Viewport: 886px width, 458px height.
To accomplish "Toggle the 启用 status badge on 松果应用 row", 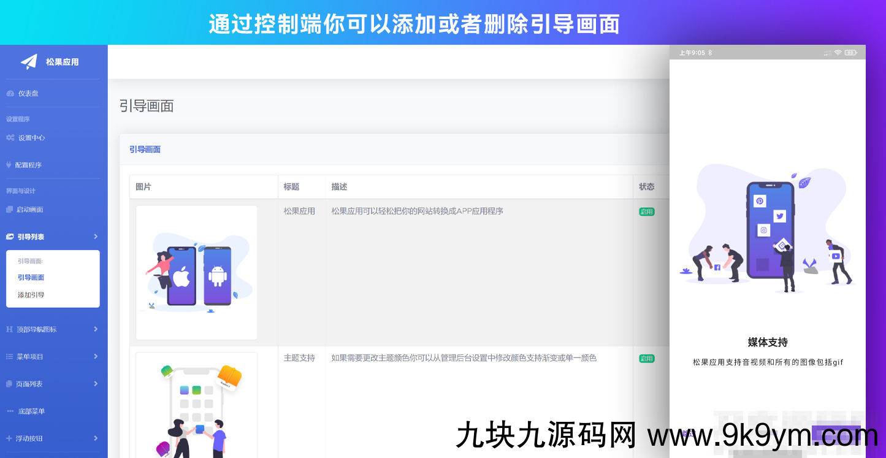I will [x=647, y=211].
